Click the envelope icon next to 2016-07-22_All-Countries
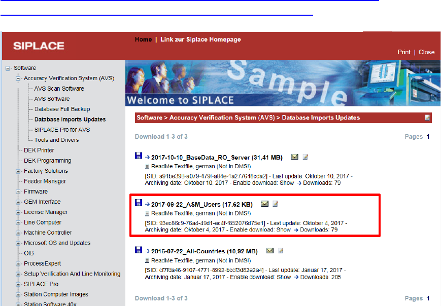 [x=269, y=250]
